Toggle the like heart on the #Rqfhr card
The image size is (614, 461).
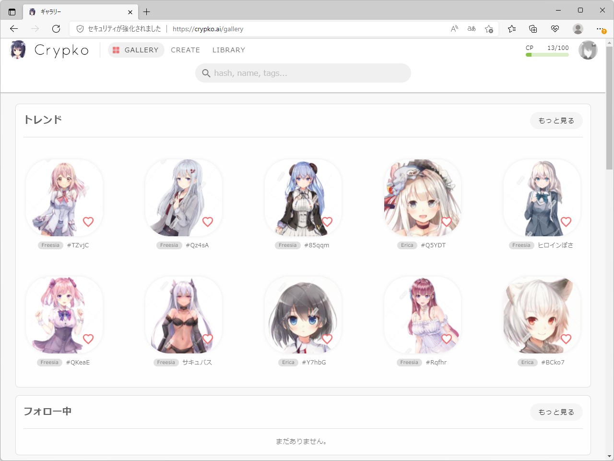click(447, 339)
